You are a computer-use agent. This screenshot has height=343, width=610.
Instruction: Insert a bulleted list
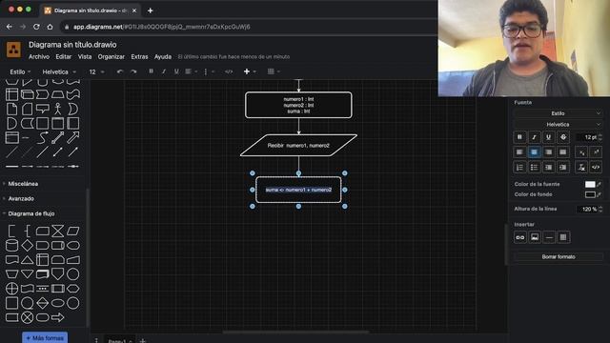point(534,168)
